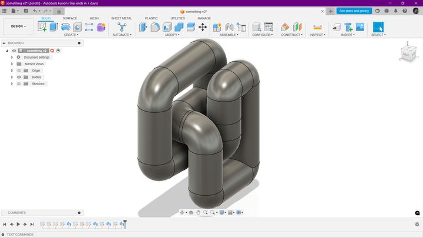Select the Press Pull tool
Image resolution: width=423 pixels, height=238 pixels.
click(x=143, y=27)
